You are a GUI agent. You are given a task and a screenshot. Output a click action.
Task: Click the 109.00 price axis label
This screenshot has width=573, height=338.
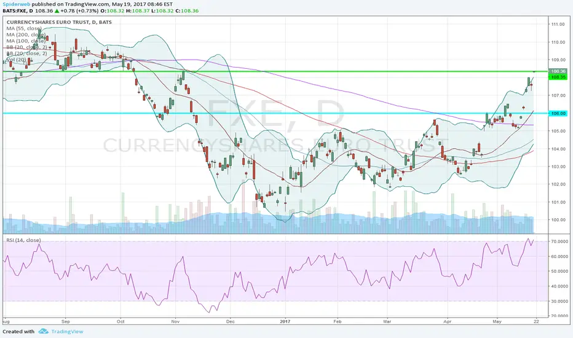558,60
